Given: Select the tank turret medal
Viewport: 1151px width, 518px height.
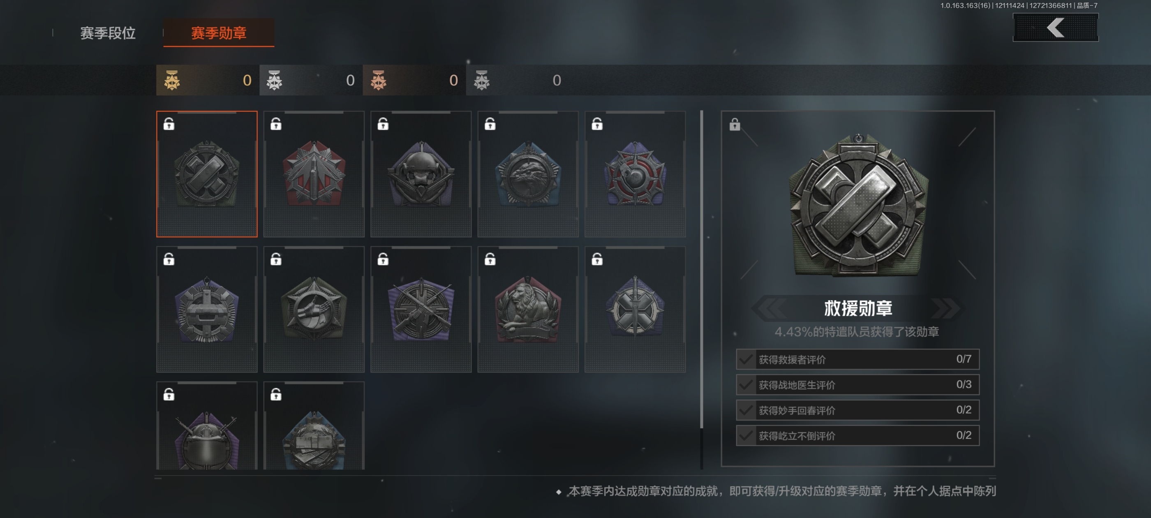Looking at the screenshot, I should [x=207, y=309].
